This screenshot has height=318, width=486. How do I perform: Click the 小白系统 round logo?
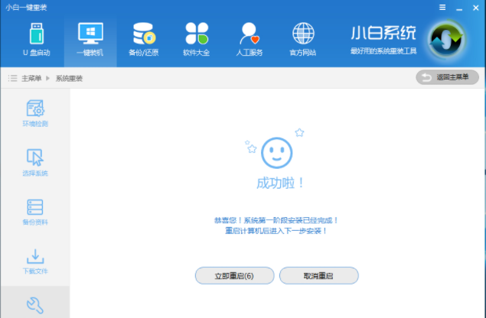[446, 40]
